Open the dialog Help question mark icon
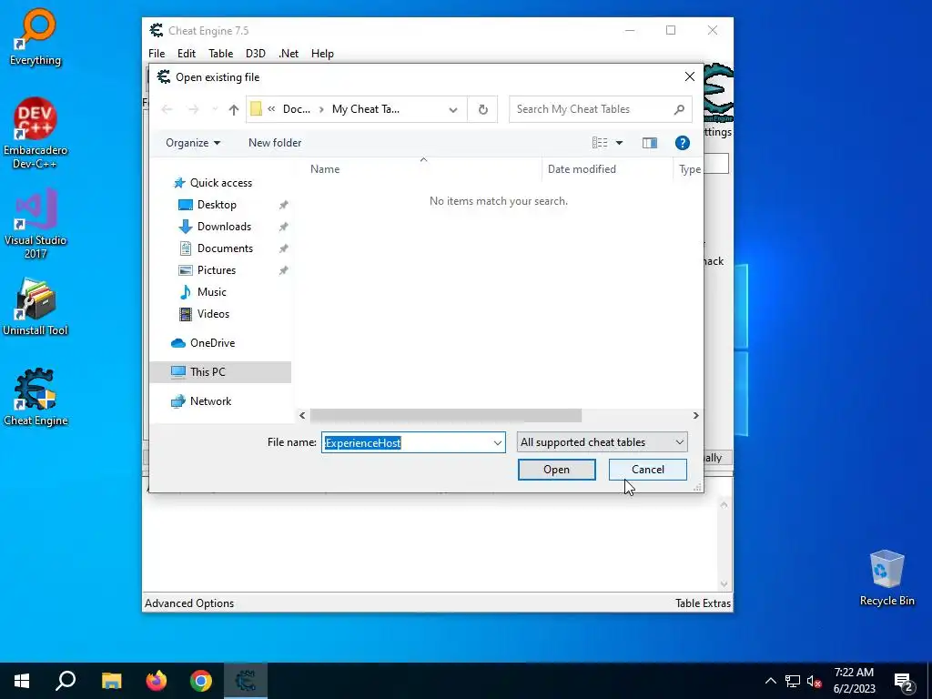 coord(683,143)
